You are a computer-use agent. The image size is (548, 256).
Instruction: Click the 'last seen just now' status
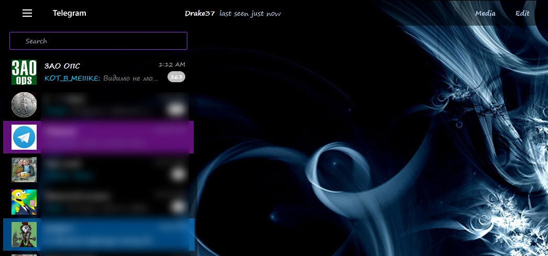click(250, 14)
